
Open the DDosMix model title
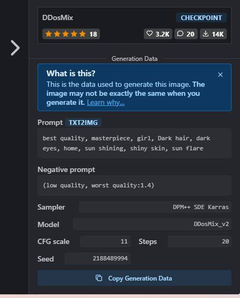(x=58, y=17)
